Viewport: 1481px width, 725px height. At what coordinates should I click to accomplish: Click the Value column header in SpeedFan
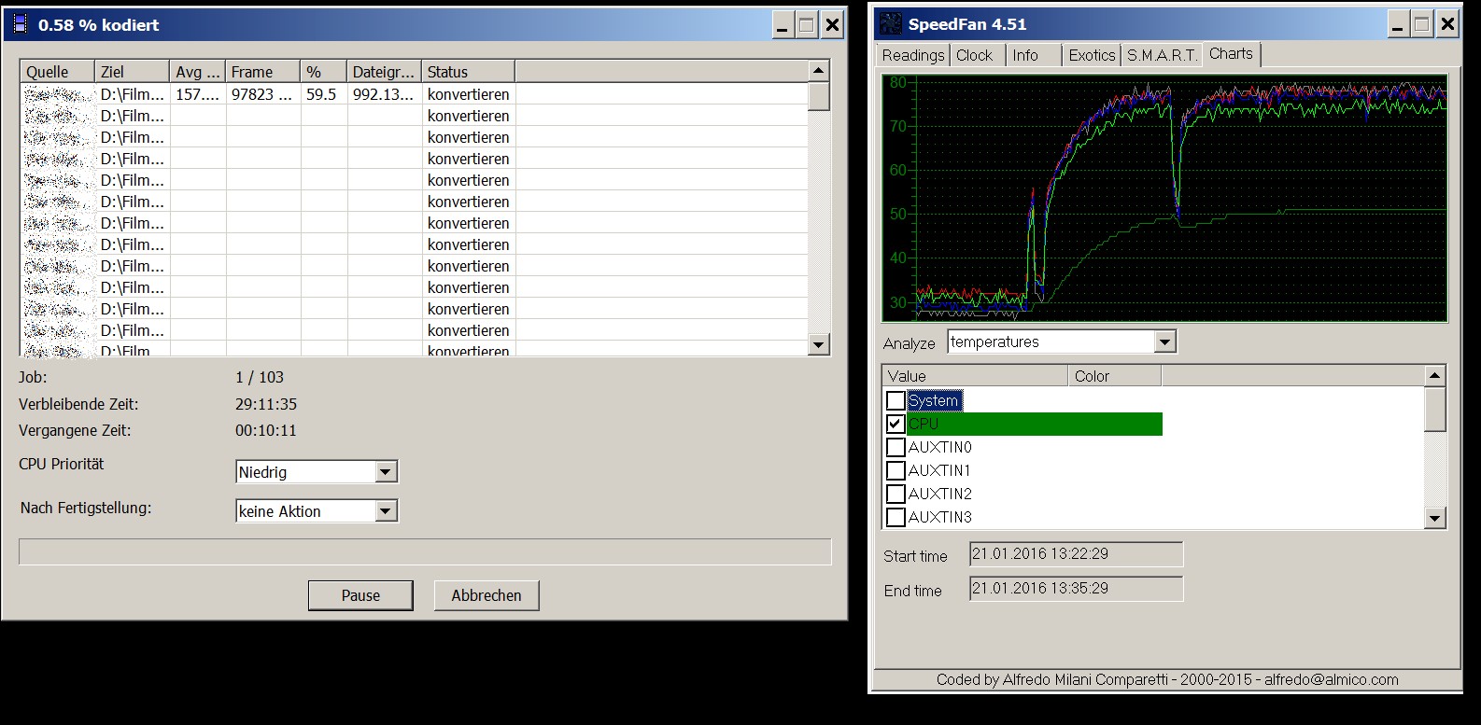975,376
